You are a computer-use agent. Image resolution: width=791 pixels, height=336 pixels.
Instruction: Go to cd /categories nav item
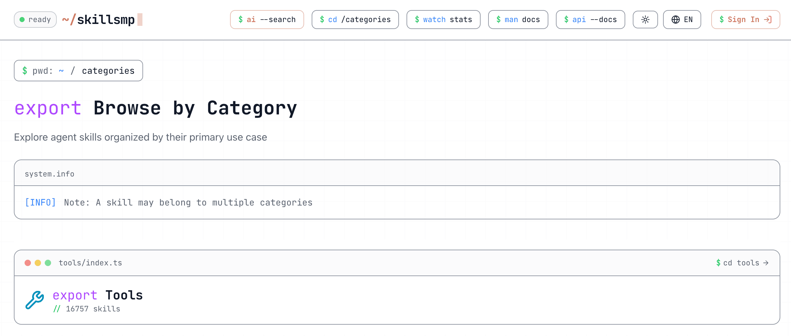pyautogui.click(x=355, y=20)
